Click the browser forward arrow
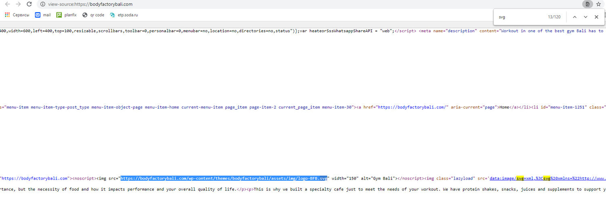The image size is (606, 215). pos(18,4)
